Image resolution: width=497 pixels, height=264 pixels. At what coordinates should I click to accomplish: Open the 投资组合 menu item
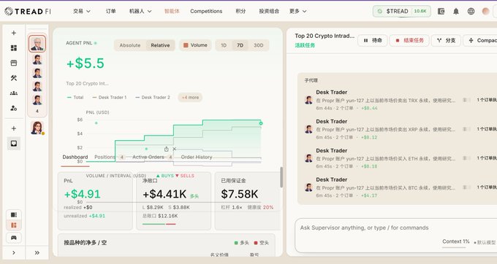click(x=269, y=11)
